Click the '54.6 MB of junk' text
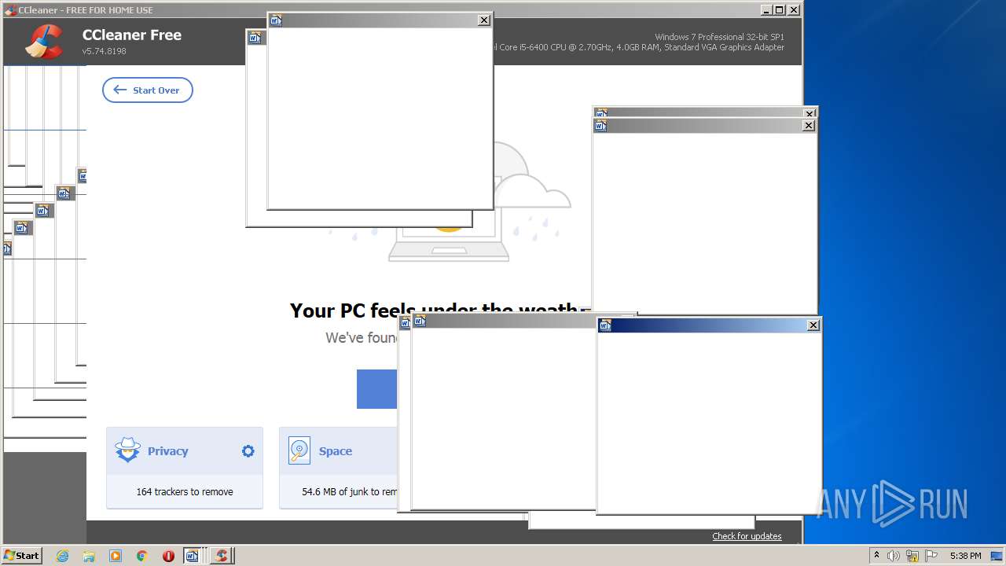Viewport: 1006px width, 566px height. pos(350,491)
